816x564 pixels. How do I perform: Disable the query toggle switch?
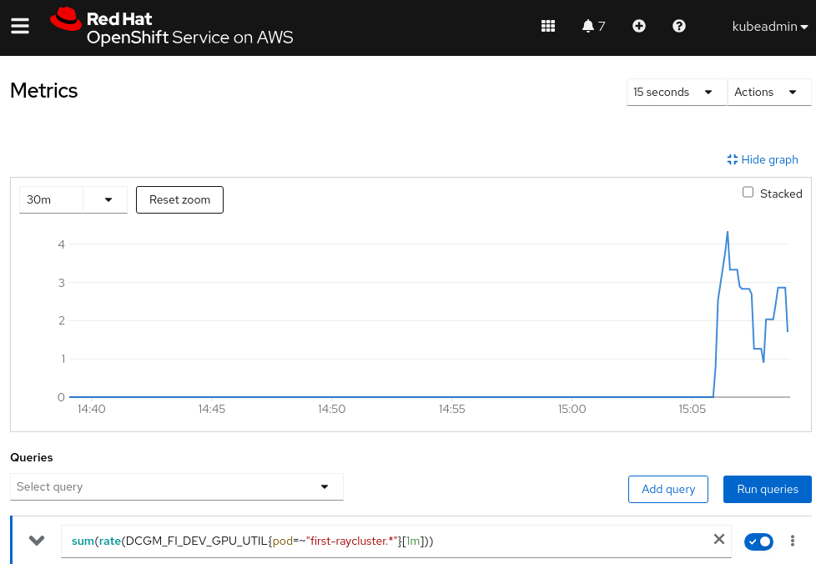click(x=758, y=541)
